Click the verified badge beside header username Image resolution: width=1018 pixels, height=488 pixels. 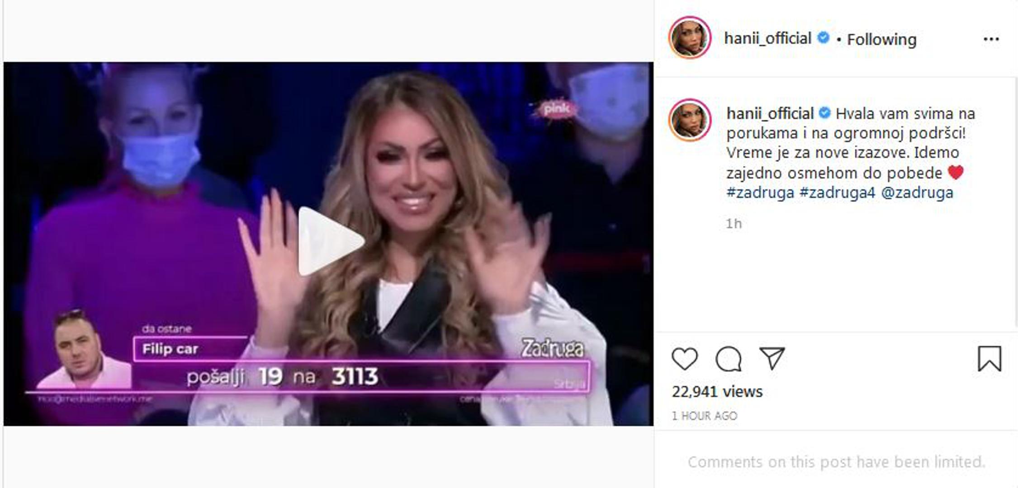(824, 38)
